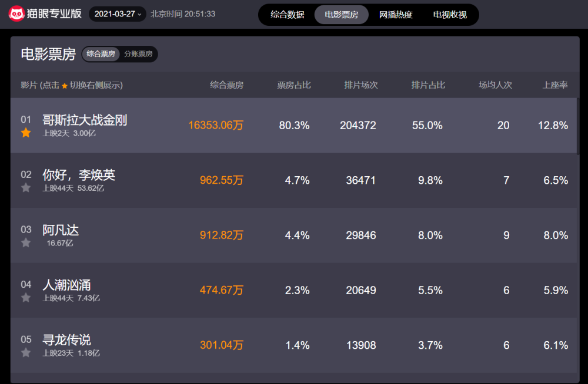Star the movie 阿凡达
Image resolution: width=588 pixels, height=384 pixels.
[x=26, y=242]
